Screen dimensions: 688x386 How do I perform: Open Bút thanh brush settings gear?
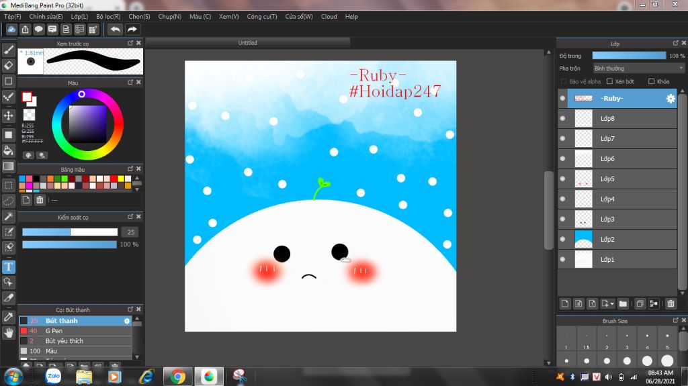click(x=127, y=321)
